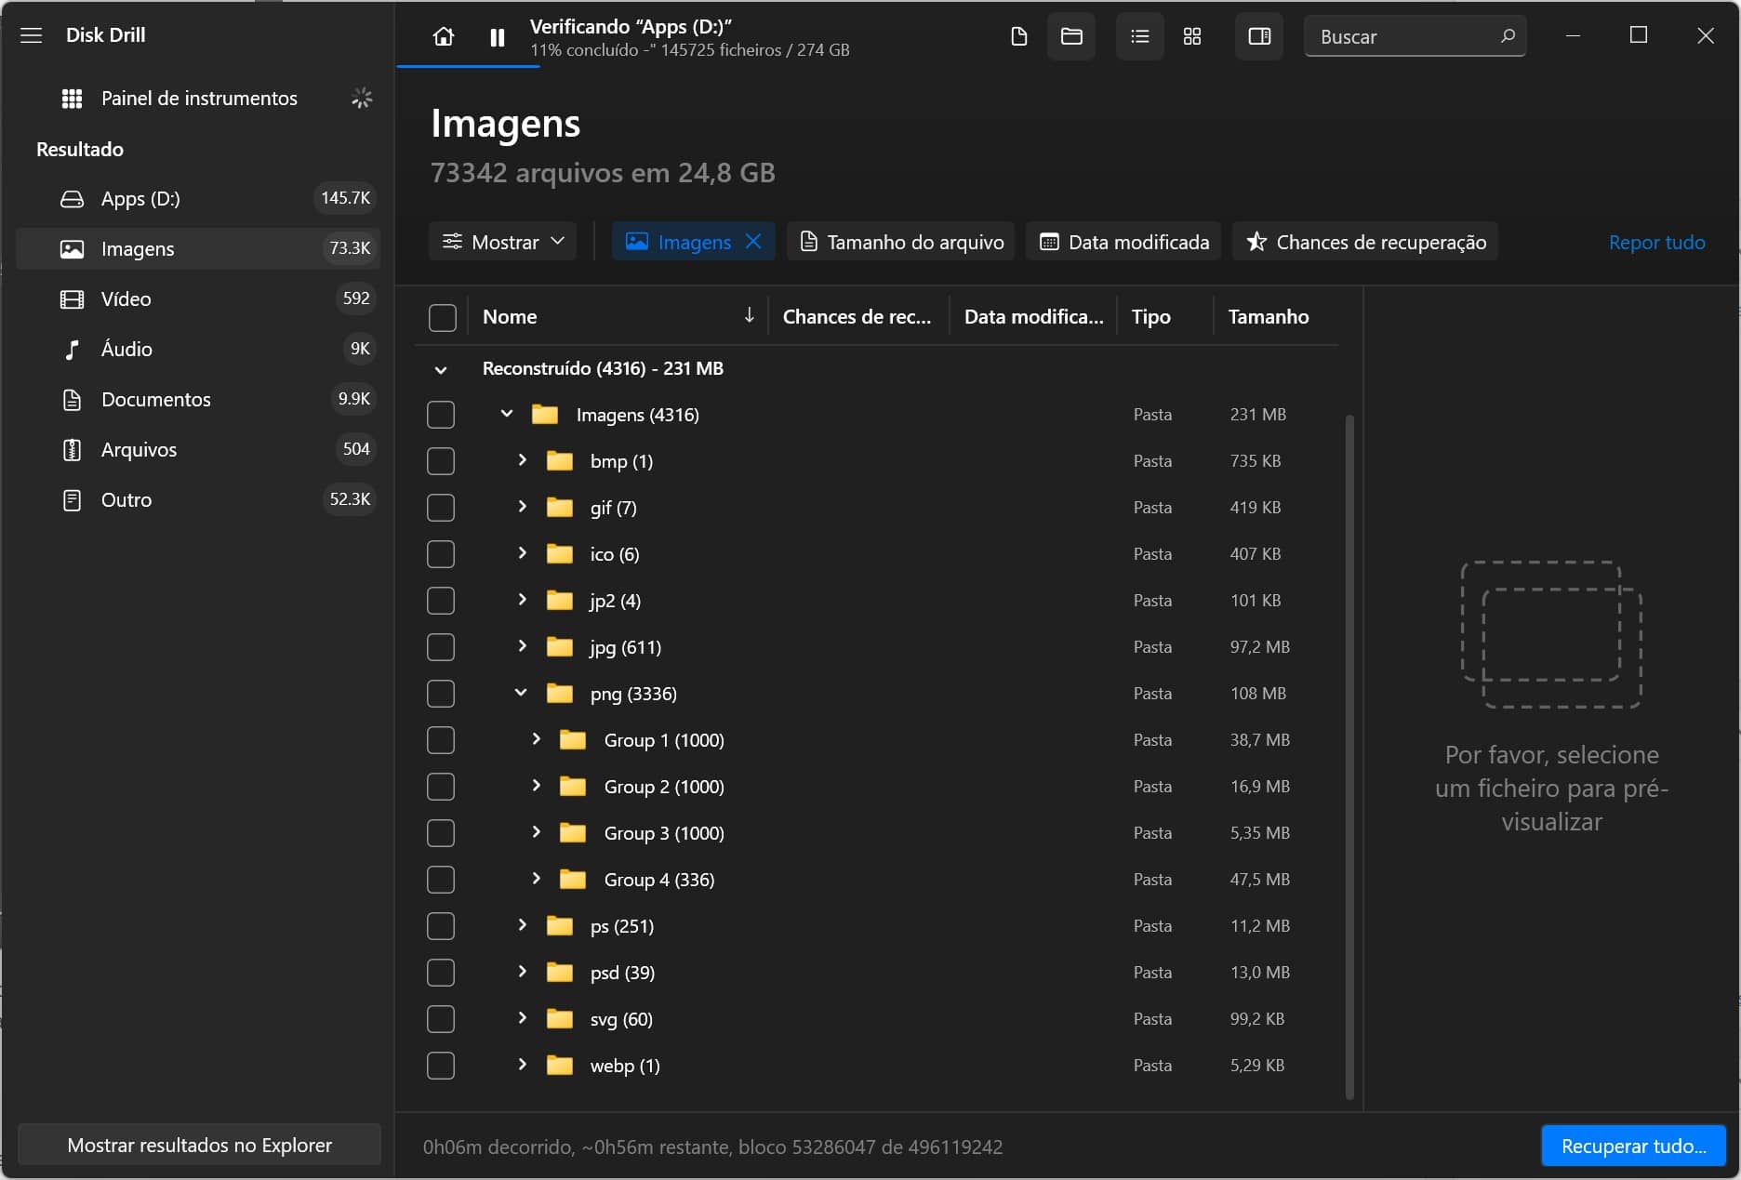The width and height of the screenshot is (1741, 1180).
Task: Open the hamburger menu
Action: [31, 35]
